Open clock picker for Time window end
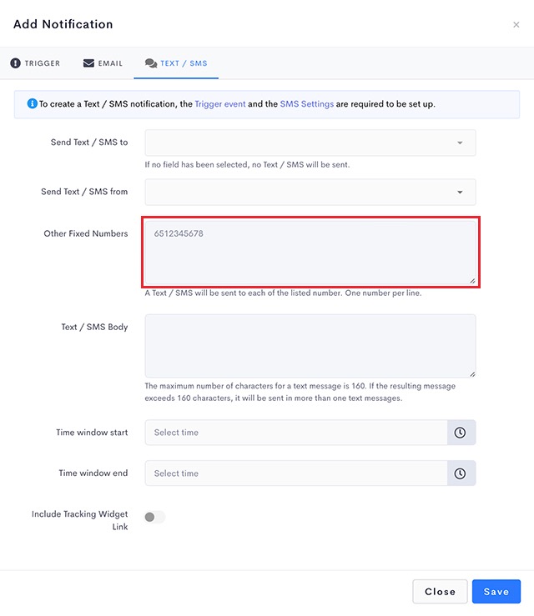The image size is (534, 616). pyautogui.click(x=460, y=473)
